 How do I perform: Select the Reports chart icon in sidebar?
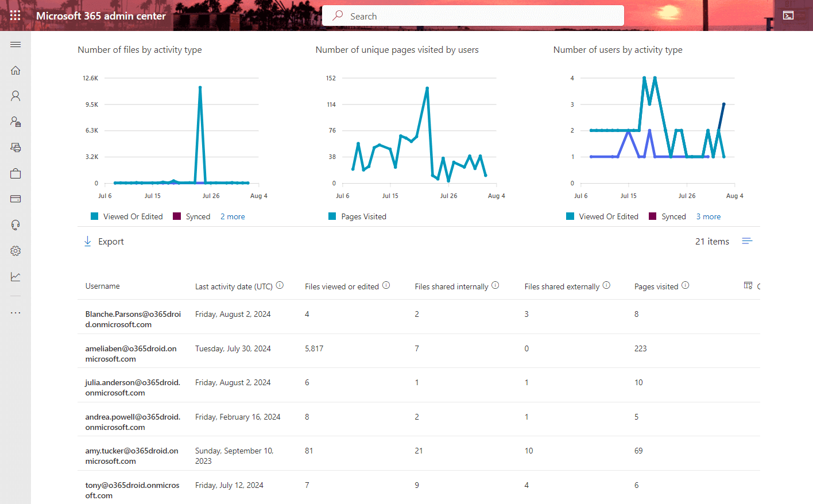tap(16, 276)
